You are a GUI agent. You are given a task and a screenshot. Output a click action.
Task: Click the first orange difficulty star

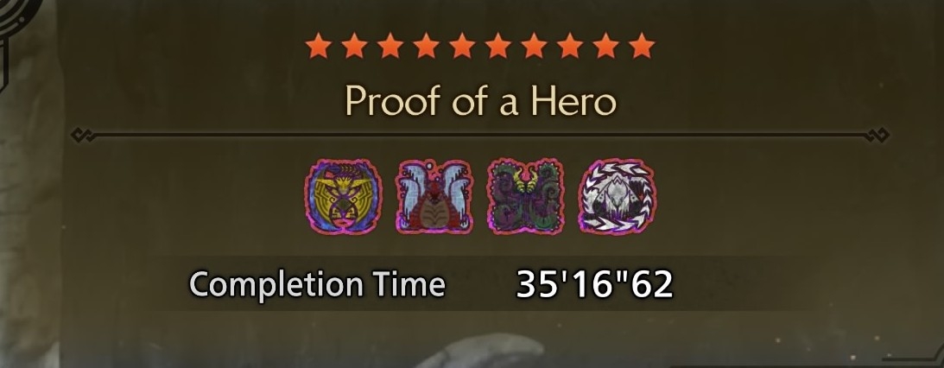click(318, 46)
